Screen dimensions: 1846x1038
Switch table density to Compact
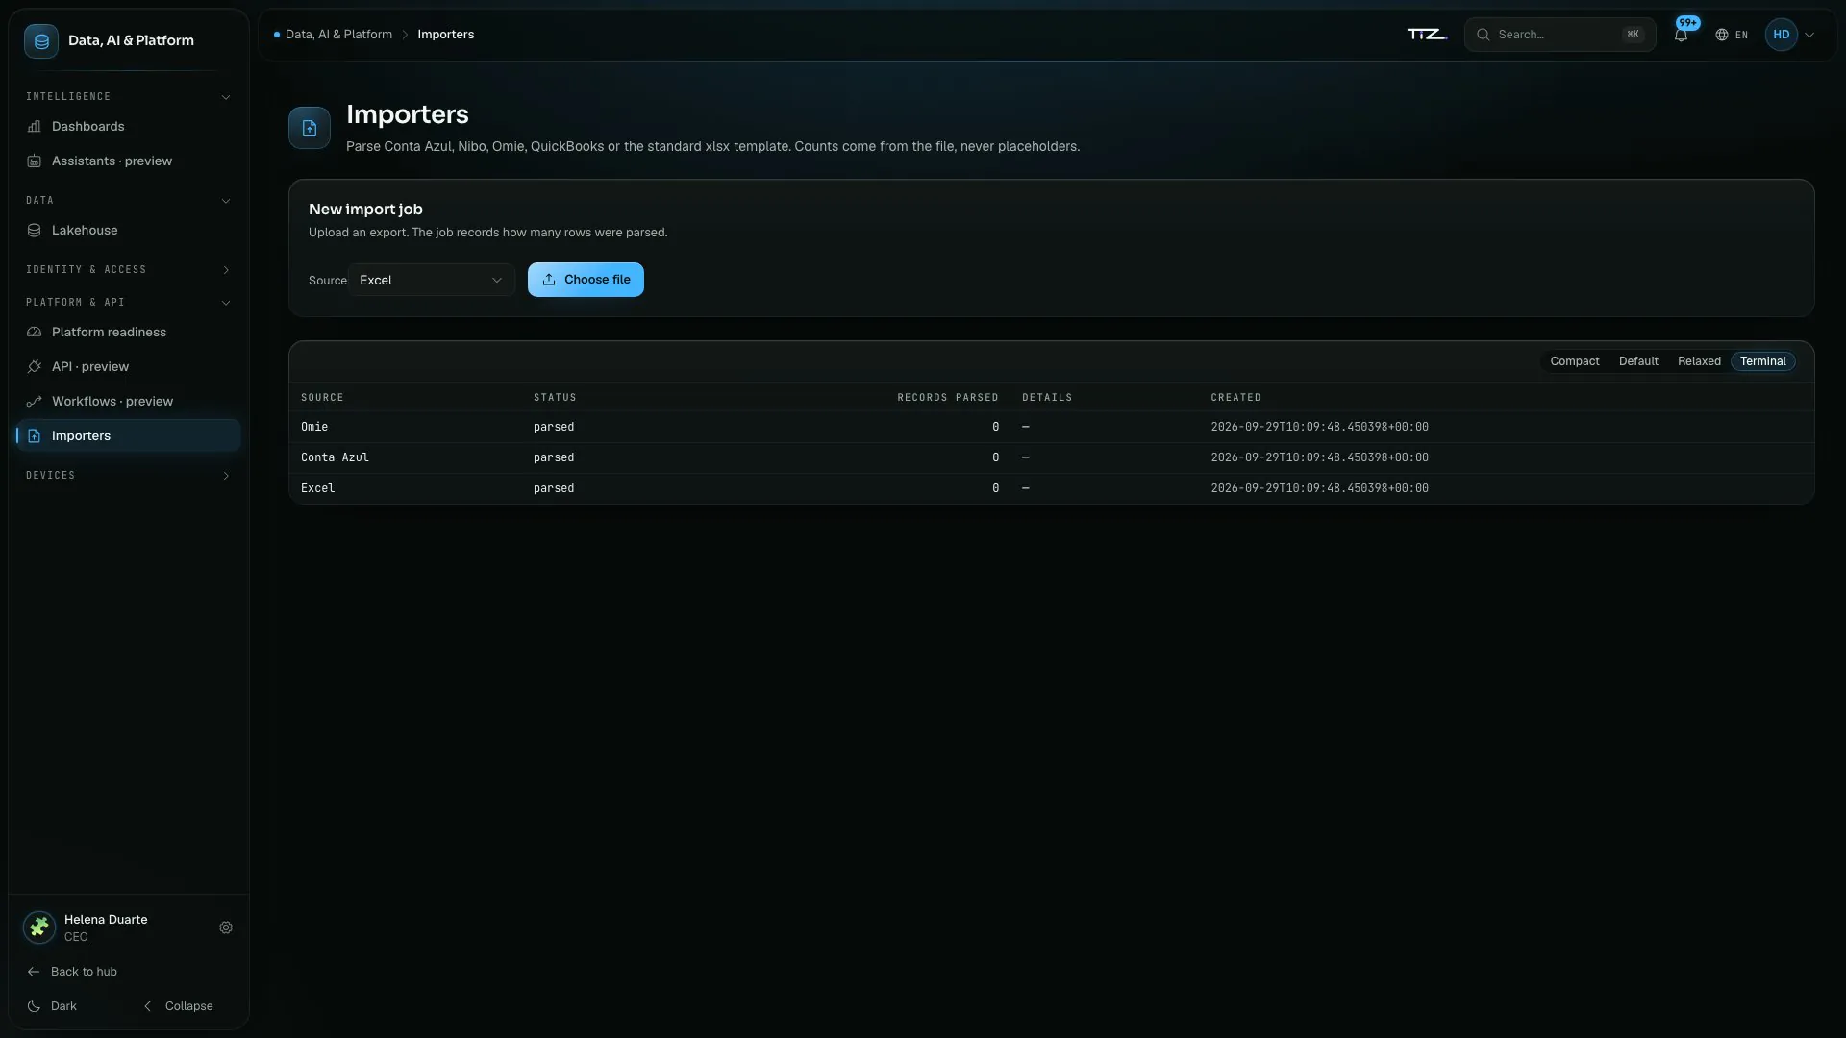[1574, 361]
